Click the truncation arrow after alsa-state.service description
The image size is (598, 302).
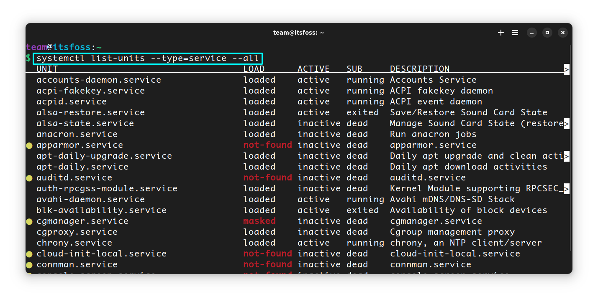pos(567,124)
